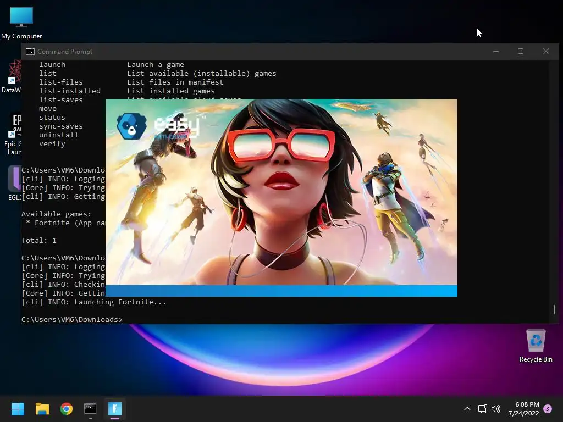Click the 'list-saves' command text

pyautogui.click(x=60, y=100)
